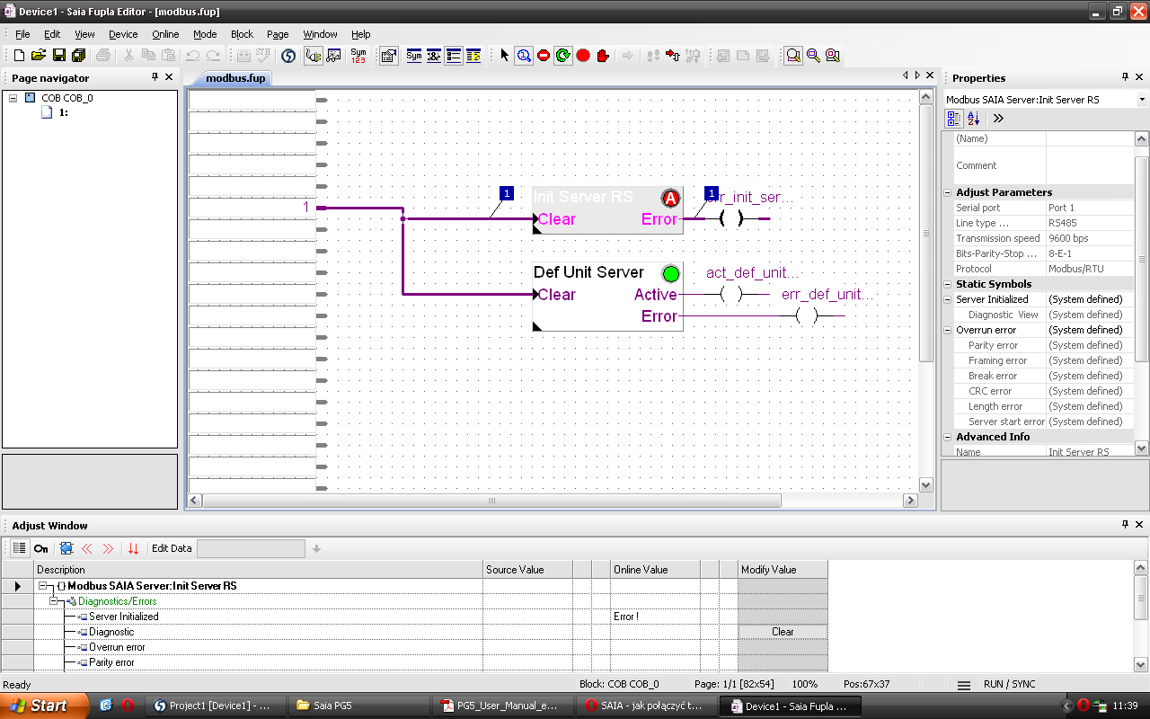Toggle auto-hide pin on Page navigator panel
This screenshot has width=1150, height=719.
click(x=155, y=77)
